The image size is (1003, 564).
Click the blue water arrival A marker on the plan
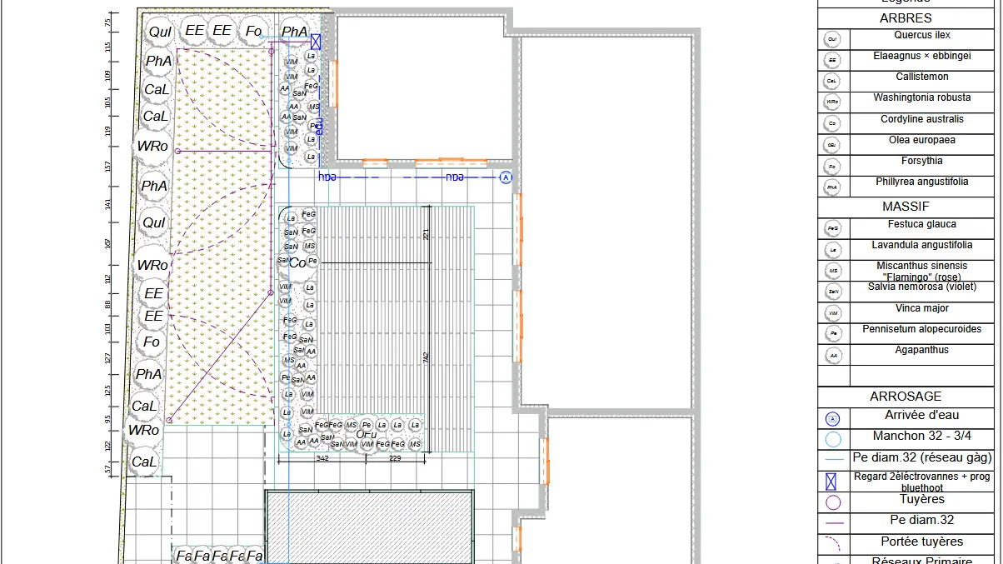pos(506,177)
